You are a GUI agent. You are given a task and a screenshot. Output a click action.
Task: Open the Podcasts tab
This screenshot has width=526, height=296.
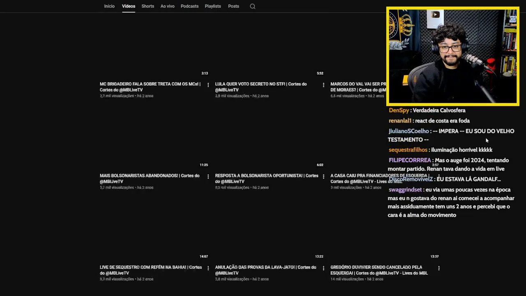189,6
